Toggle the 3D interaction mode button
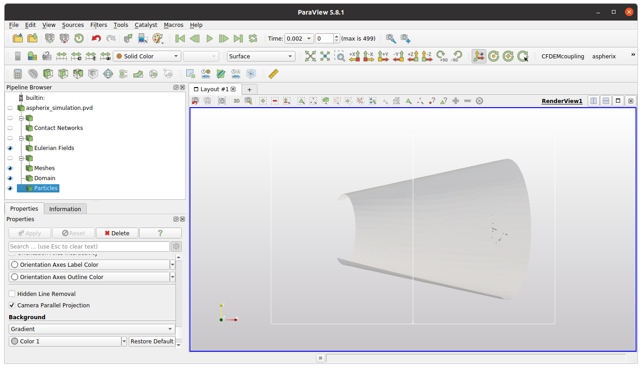This screenshot has width=642, height=368. (x=237, y=101)
